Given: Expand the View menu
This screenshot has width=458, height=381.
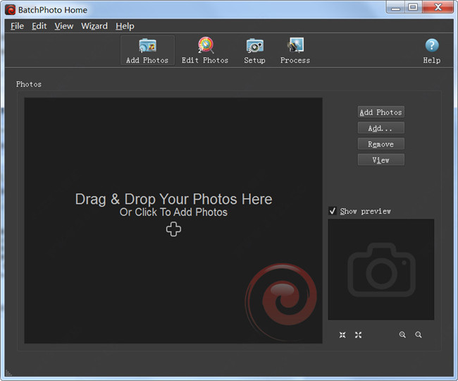Looking at the screenshot, I should 63,26.
